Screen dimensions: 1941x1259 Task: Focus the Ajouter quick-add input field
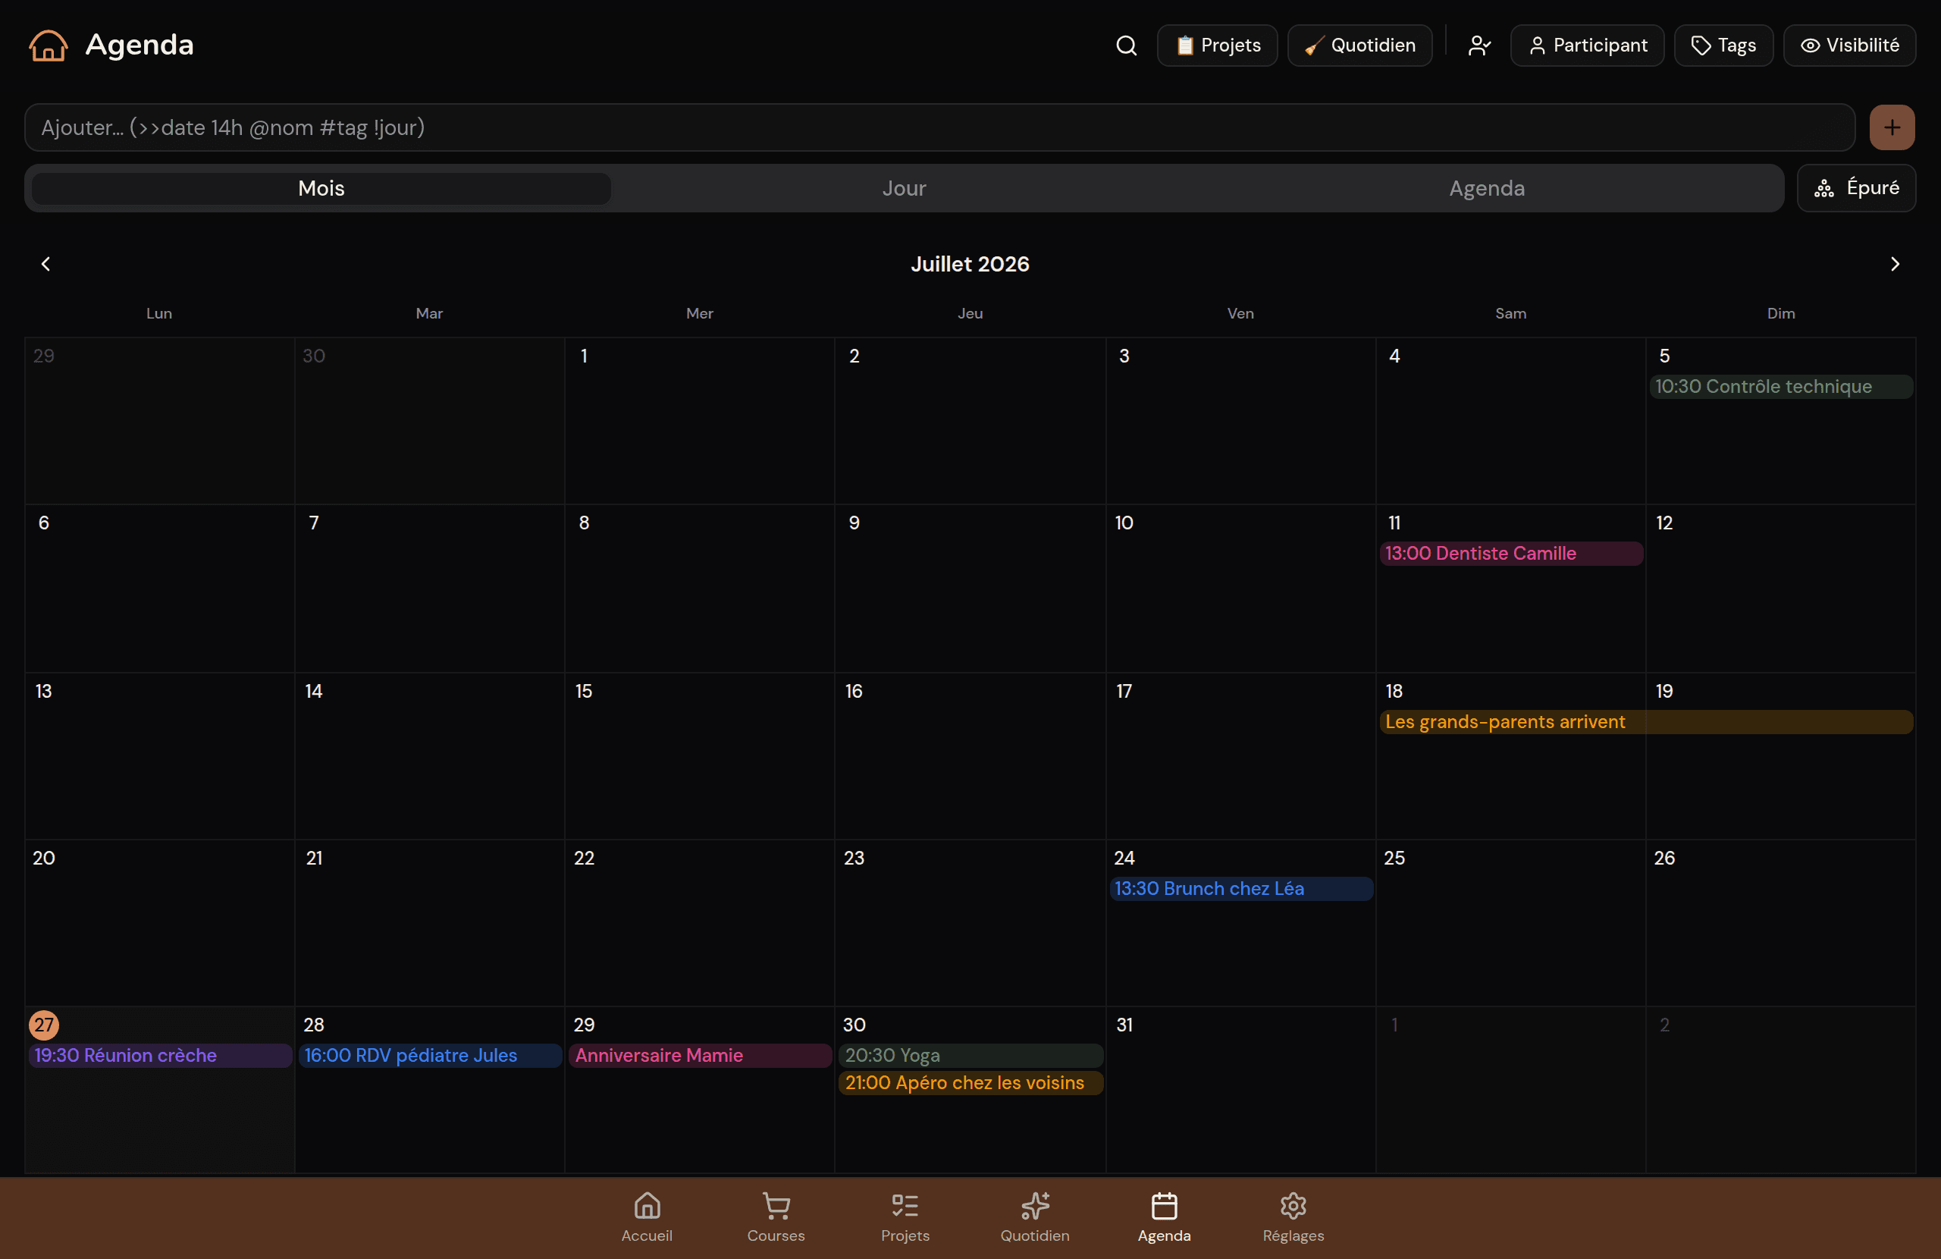click(x=939, y=127)
